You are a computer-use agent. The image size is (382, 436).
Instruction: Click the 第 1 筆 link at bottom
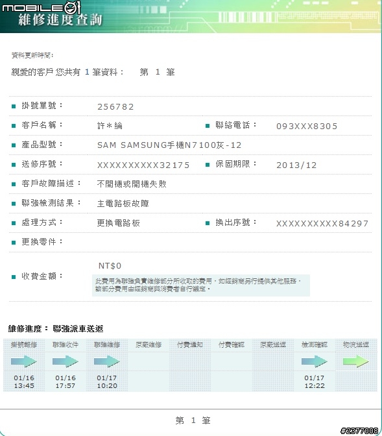193,420
